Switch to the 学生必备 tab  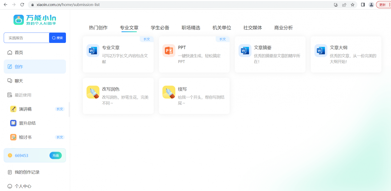click(160, 28)
